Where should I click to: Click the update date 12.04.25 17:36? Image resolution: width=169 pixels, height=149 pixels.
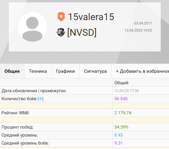click(x=126, y=91)
